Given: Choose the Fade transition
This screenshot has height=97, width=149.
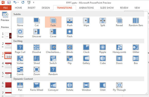Looking at the screenshot, I should point(53,22).
